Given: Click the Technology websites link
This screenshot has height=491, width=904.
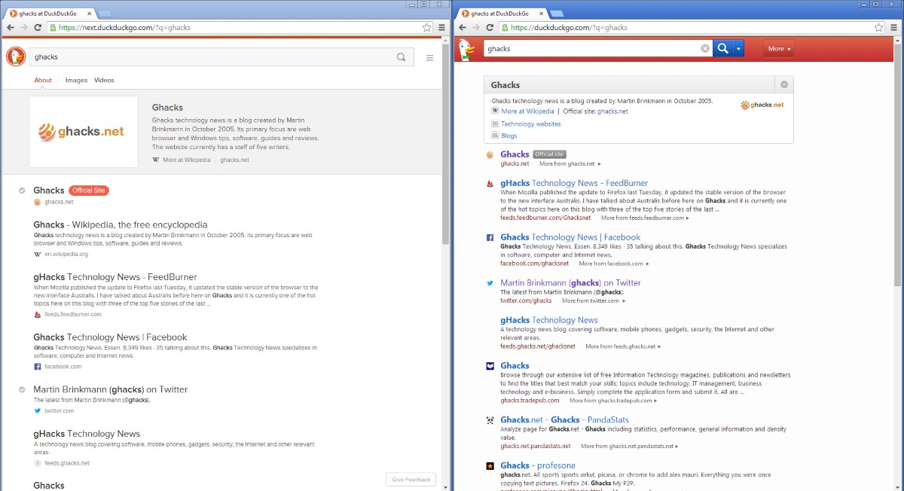Looking at the screenshot, I should (x=531, y=124).
